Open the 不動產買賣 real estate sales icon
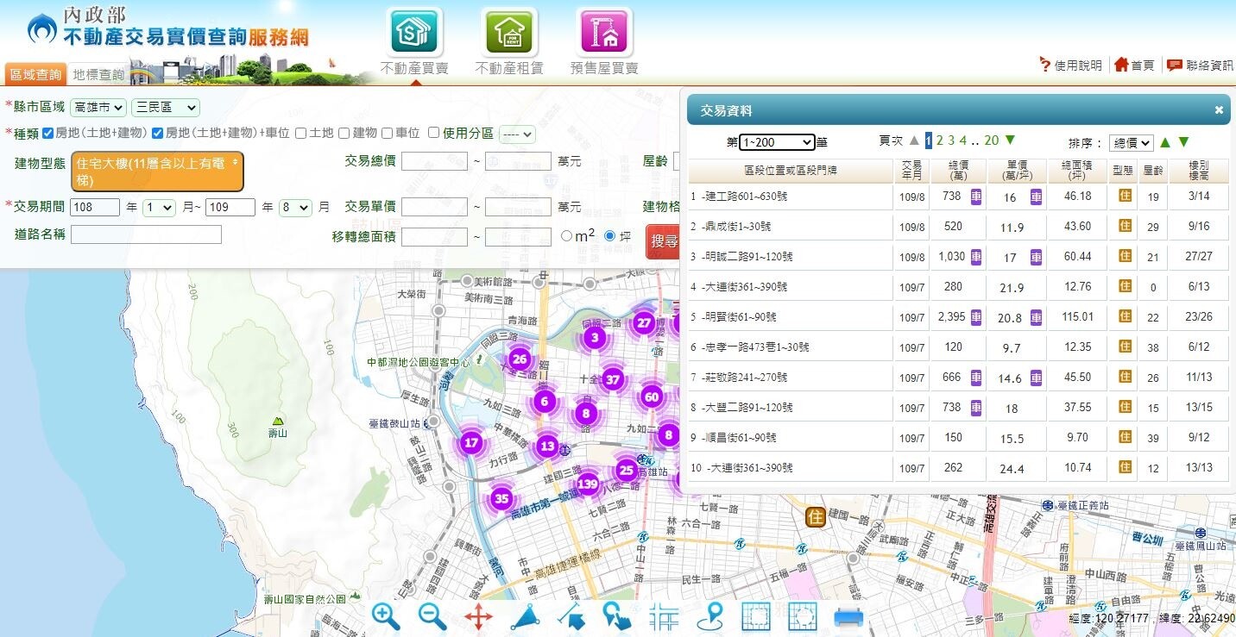Screen dimensions: 1236x637 pyautogui.click(x=415, y=32)
